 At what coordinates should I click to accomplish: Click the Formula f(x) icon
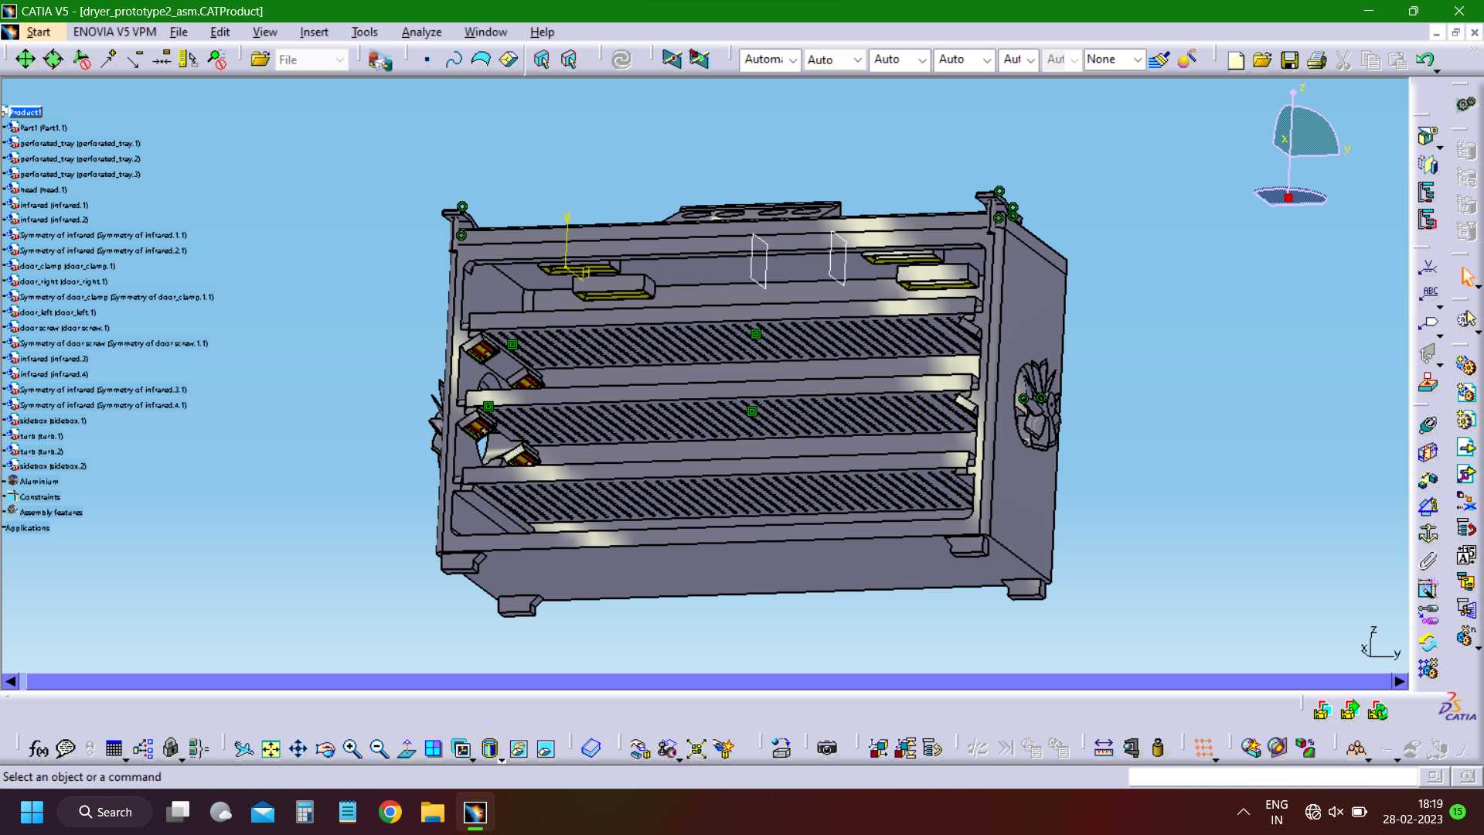coord(38,748)
